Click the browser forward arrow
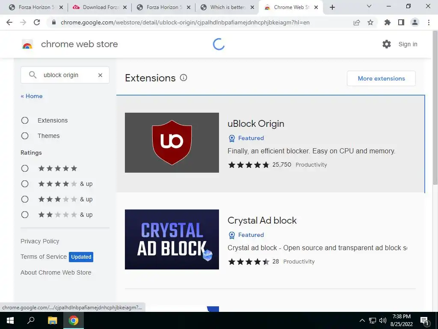Screen dimensions: 438x329 [x=23, y=22]
